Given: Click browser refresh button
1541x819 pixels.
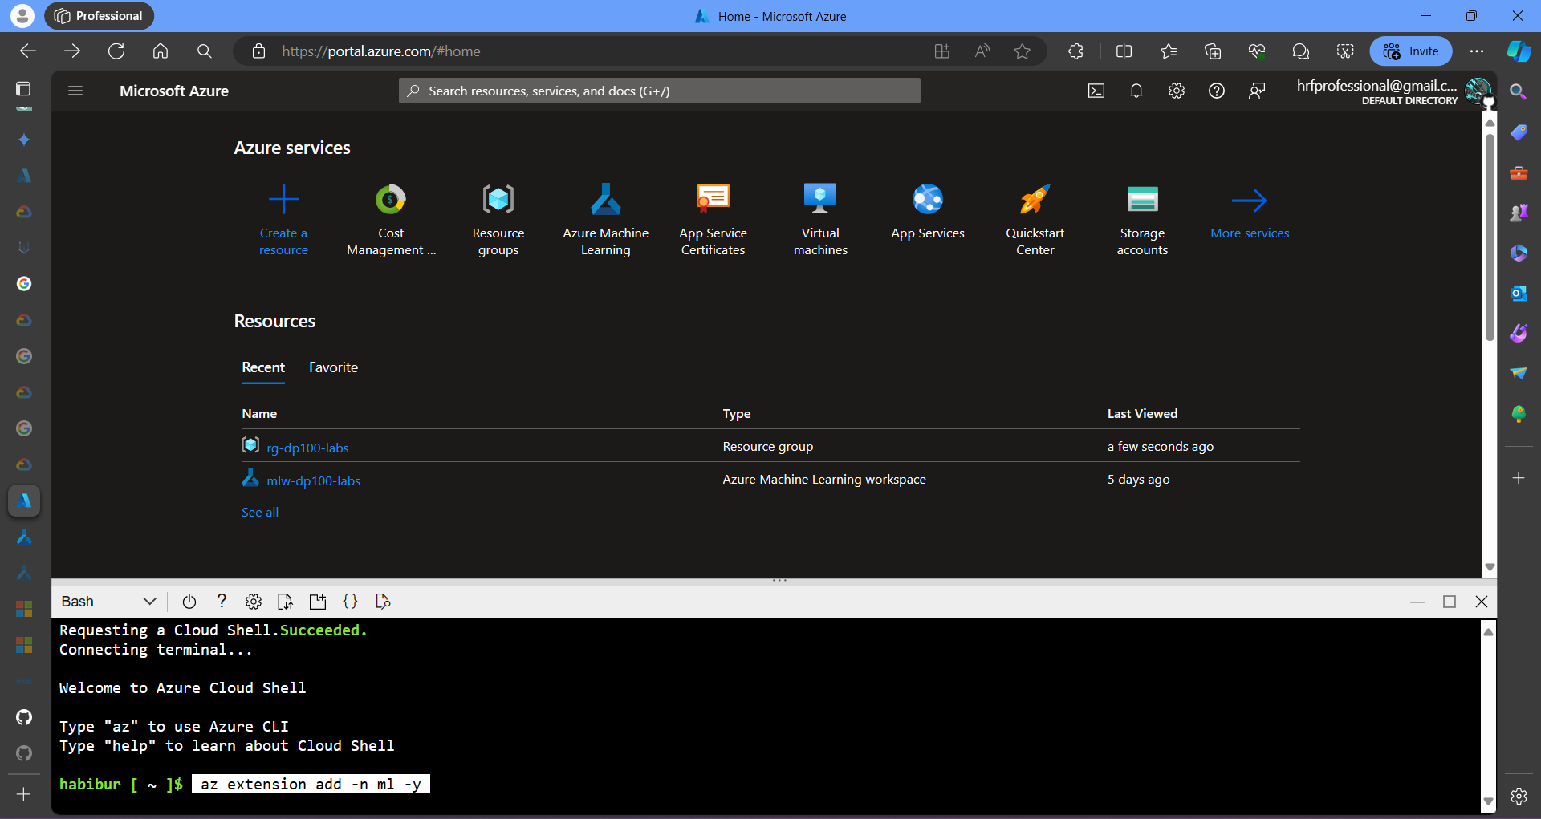Looking at the screenshot, I should [x=116, y=51].
